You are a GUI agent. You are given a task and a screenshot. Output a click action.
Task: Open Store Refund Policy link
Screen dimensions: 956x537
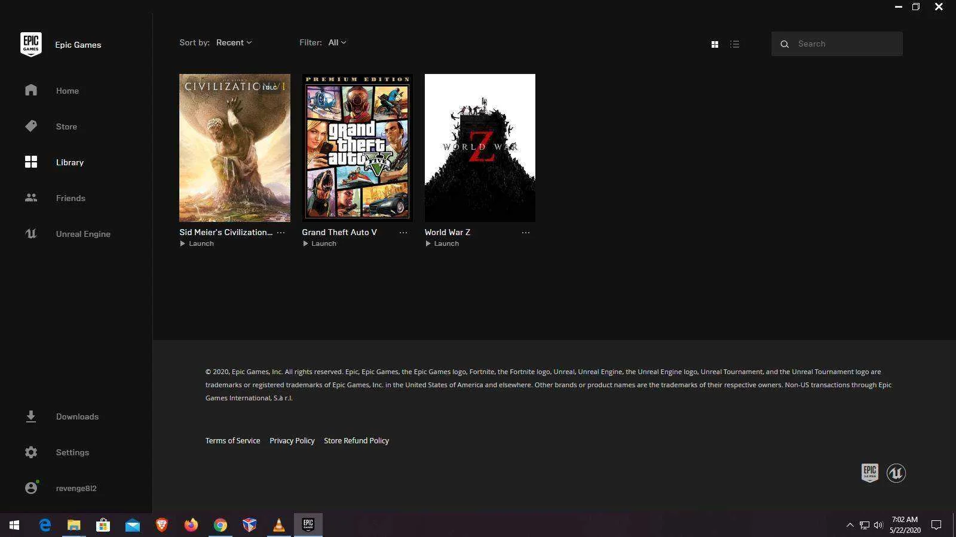pos(356,440)
